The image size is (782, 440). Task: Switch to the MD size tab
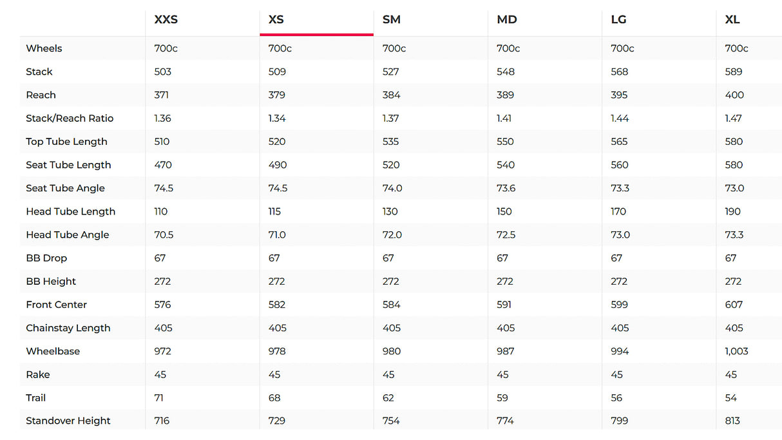(507, 19)
